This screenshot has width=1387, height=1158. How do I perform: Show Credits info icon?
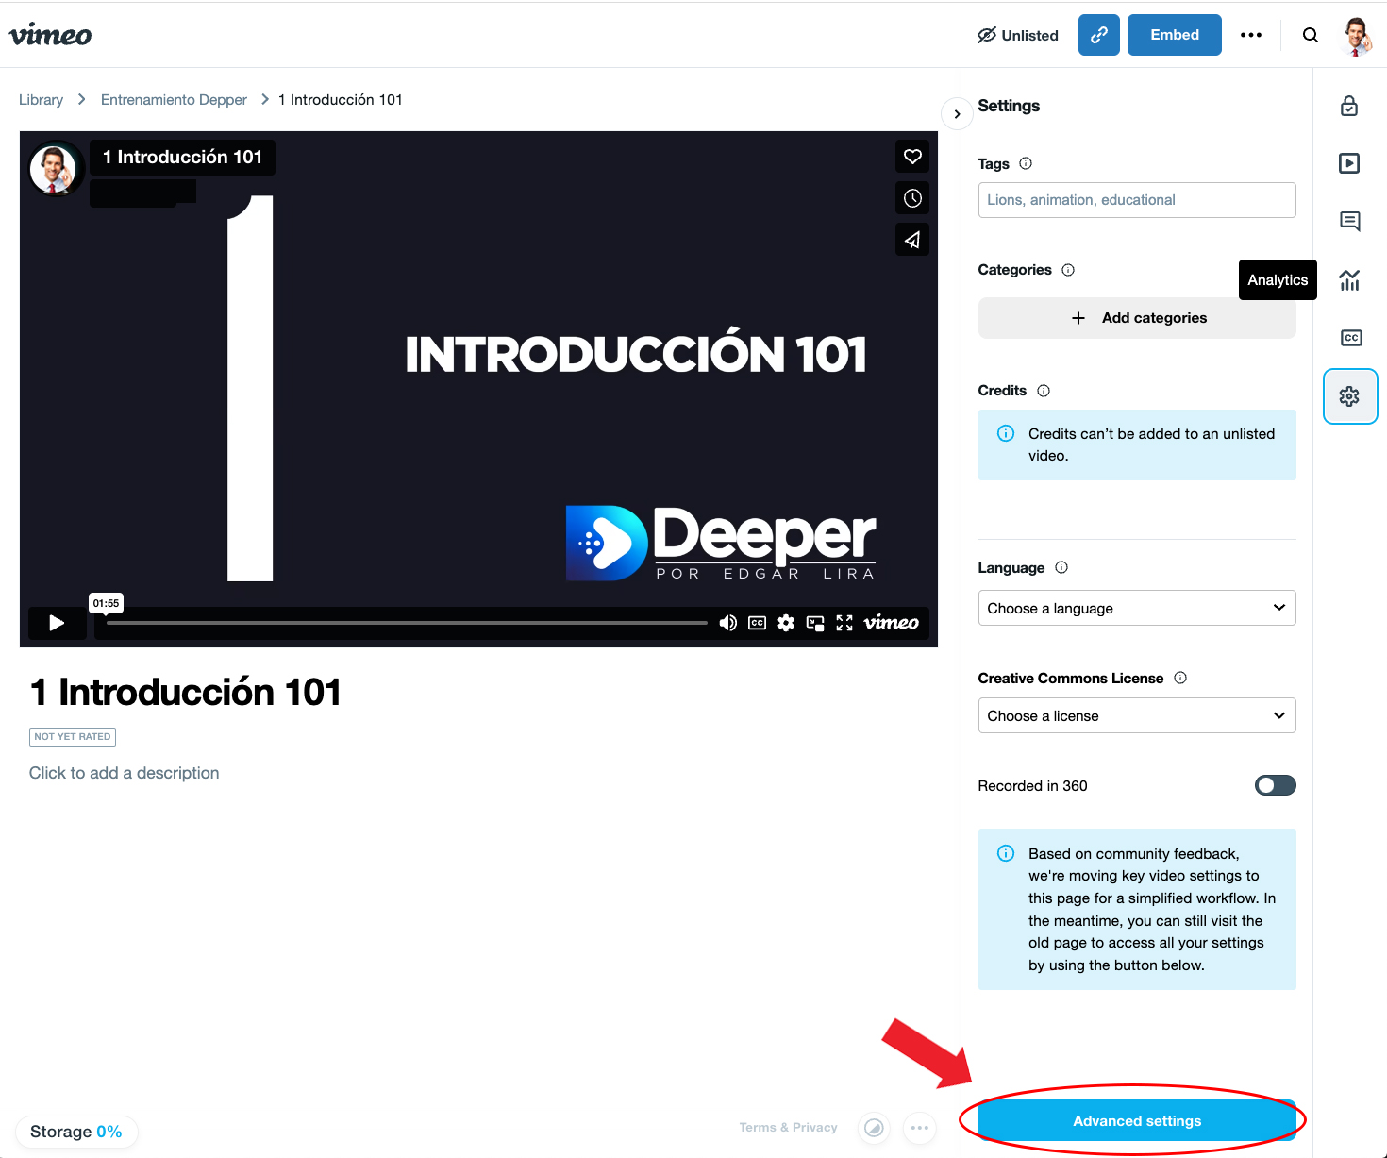(1044, 391)
